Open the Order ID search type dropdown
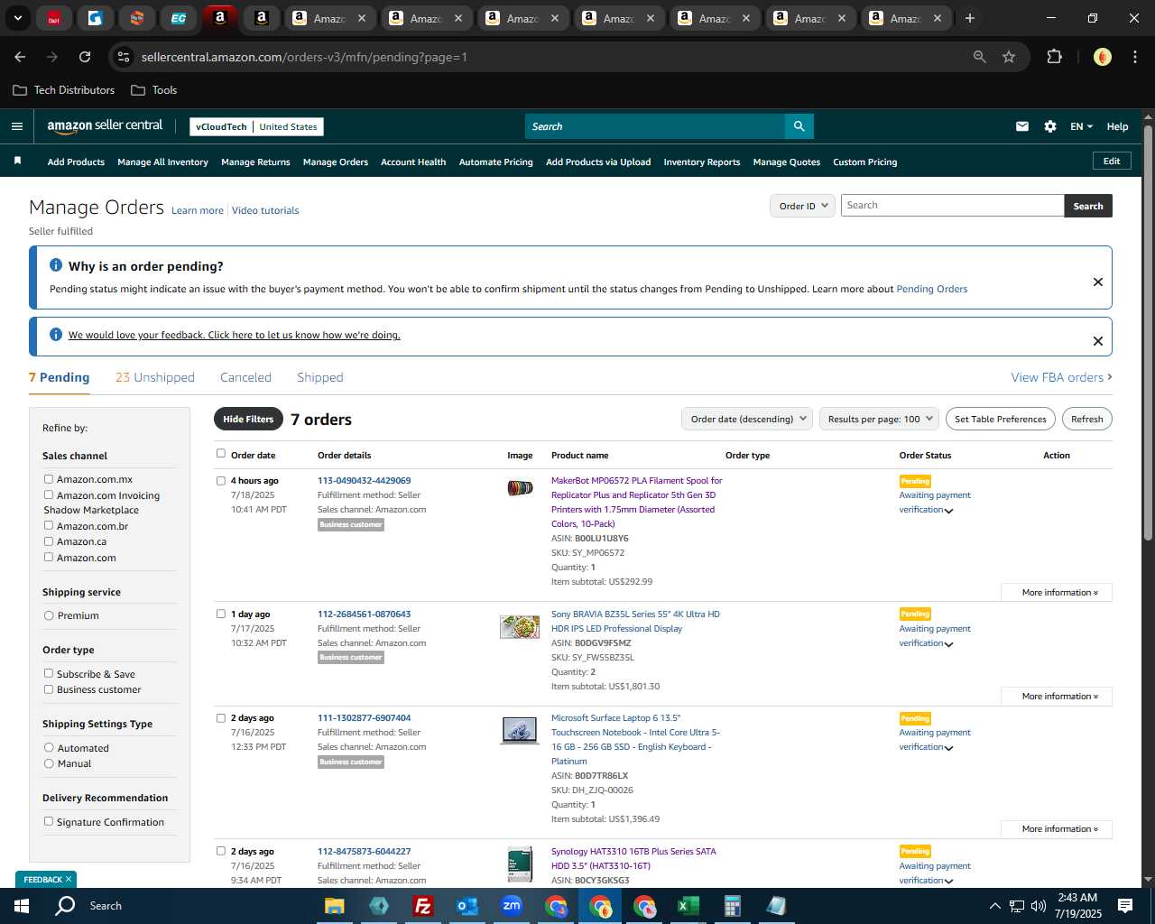Screen dimensions: 1155x924 pyautogui.click(x=802, y=206)
